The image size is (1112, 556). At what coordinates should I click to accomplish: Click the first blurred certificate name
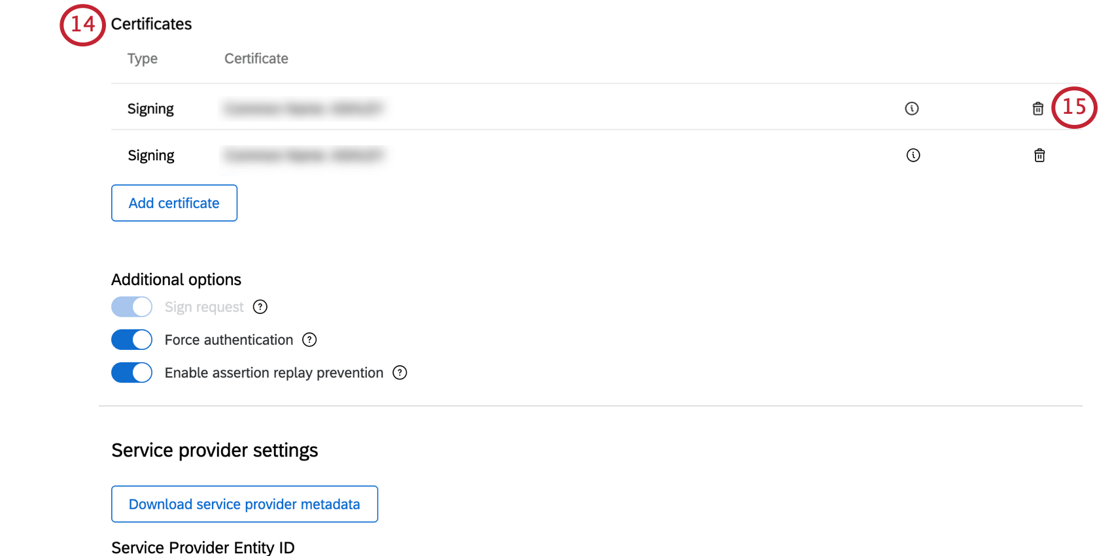(x=304, y=109)
